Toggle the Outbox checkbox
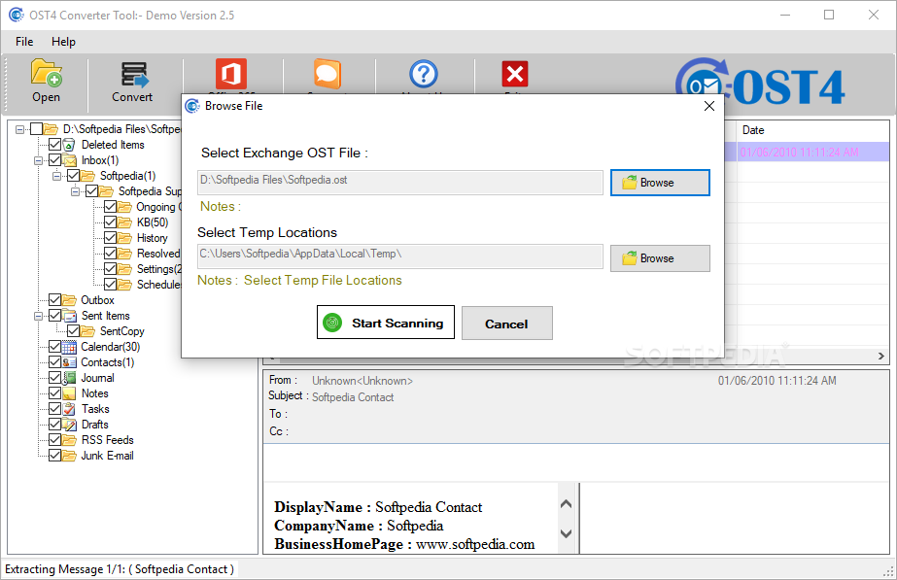 click(x=55, y=300)
